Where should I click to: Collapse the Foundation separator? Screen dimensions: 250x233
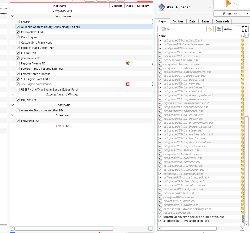click(13, 16)
